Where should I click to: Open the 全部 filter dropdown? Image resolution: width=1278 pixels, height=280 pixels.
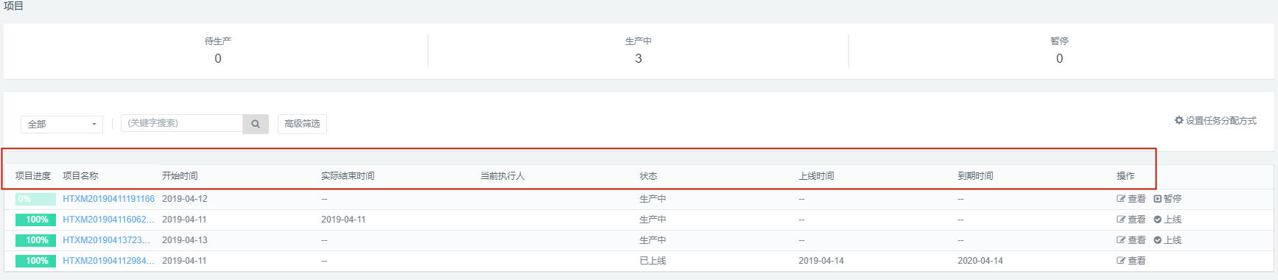[62, 125]
